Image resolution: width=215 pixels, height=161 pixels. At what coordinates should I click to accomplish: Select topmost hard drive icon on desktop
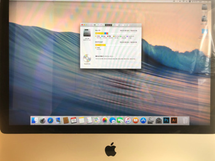pyautogui.click(x=205, y=7)
